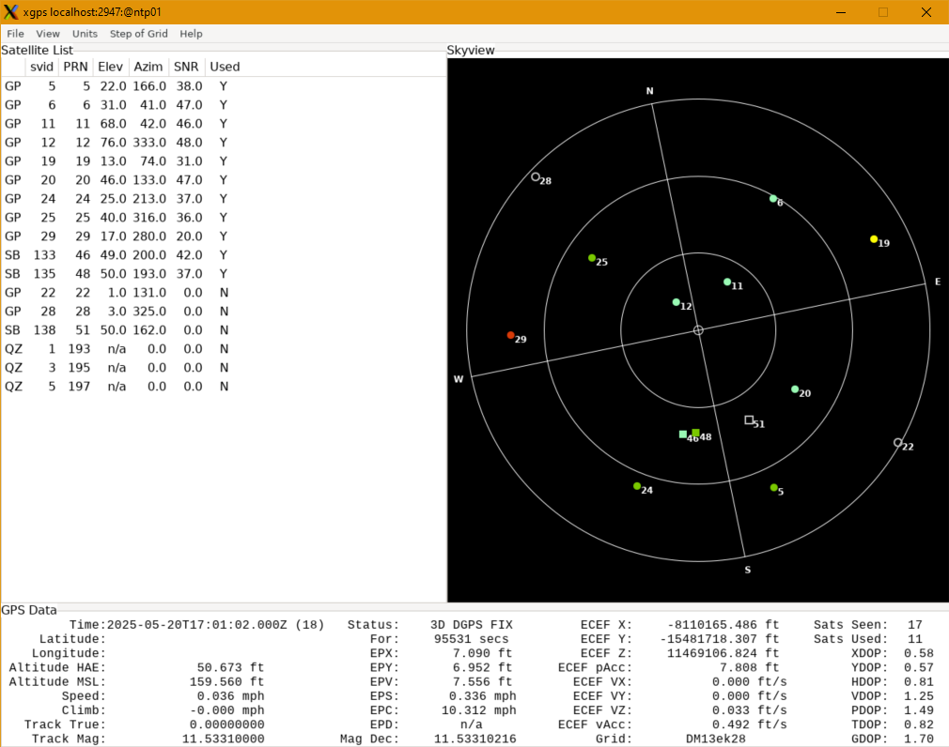949x747 pixels.
Task: Select the SB svid 135 satellite row
Action: (x=224, y=274)
